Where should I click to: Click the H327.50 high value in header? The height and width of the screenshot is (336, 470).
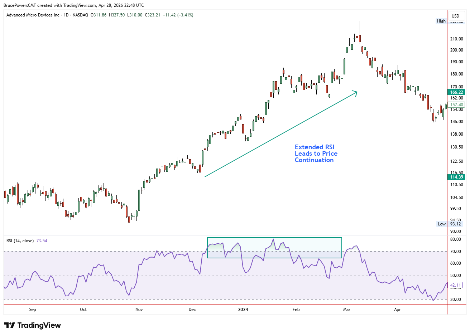click(x=117, y=15)
